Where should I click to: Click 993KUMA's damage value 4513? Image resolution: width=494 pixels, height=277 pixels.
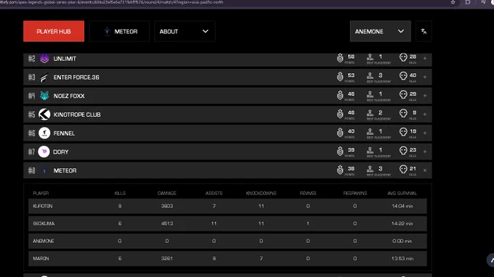(x=166, y=223)
